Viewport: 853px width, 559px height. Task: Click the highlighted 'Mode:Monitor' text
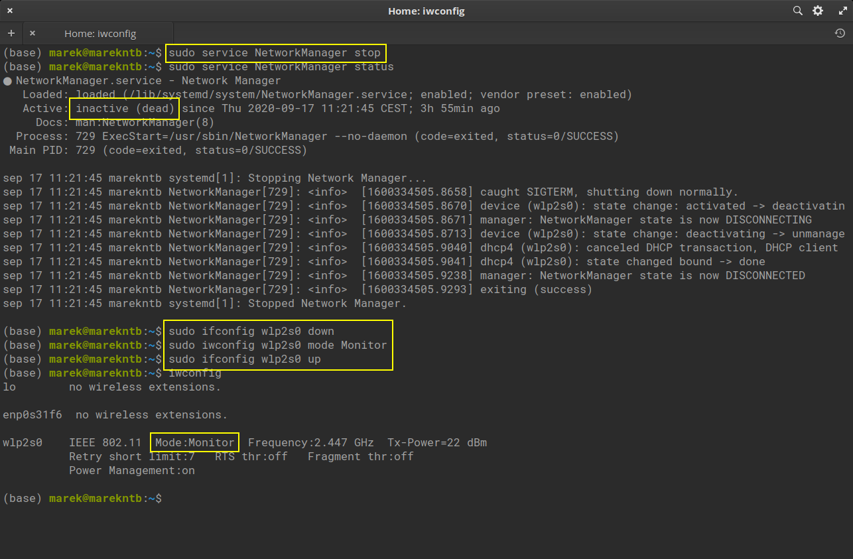(194, 443)
